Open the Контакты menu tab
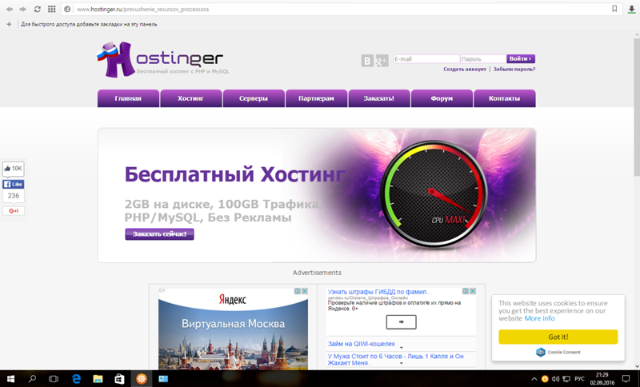640x387 pixels. click(x=505, y=98)
